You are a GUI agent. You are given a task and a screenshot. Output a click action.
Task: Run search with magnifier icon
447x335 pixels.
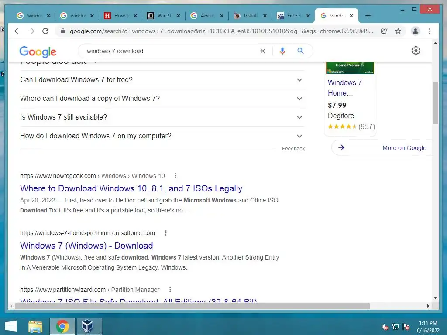tap(300, 51)
